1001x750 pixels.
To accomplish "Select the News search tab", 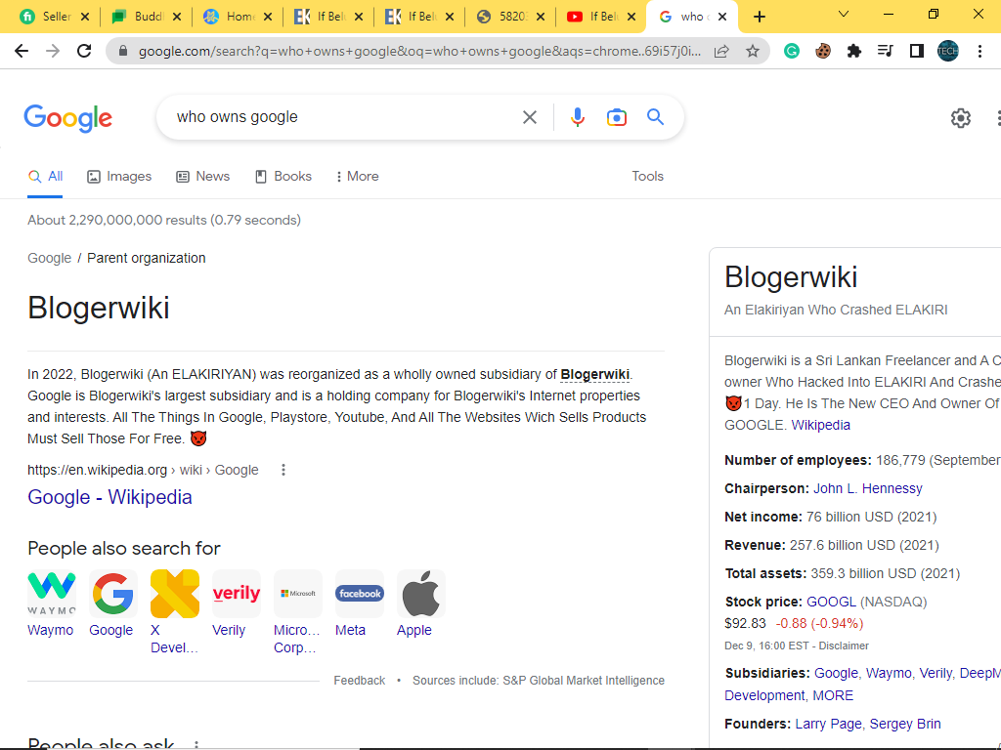I will tap(203, 177).
